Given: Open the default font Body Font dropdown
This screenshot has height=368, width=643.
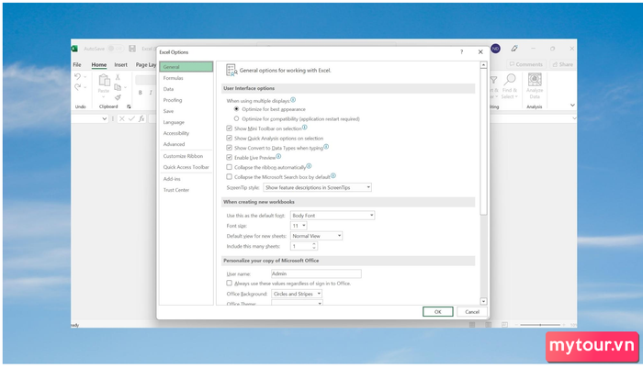Looking at the screenshot, I should 333,215.
